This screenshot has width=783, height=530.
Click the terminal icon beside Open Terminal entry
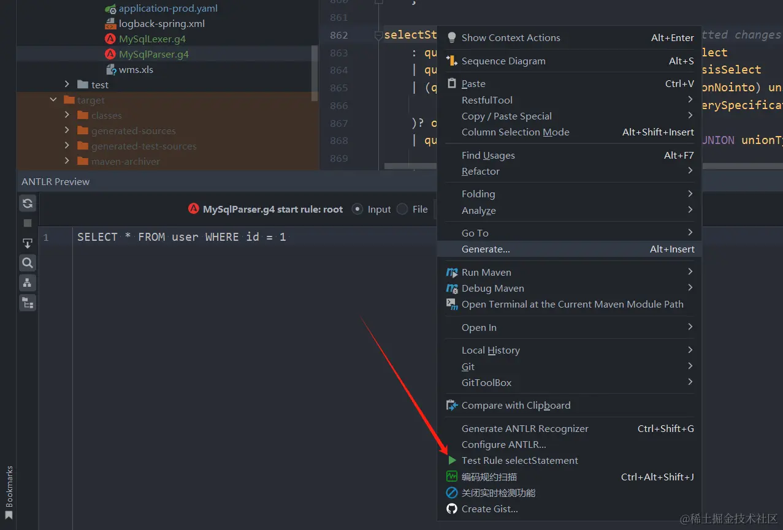452,304
